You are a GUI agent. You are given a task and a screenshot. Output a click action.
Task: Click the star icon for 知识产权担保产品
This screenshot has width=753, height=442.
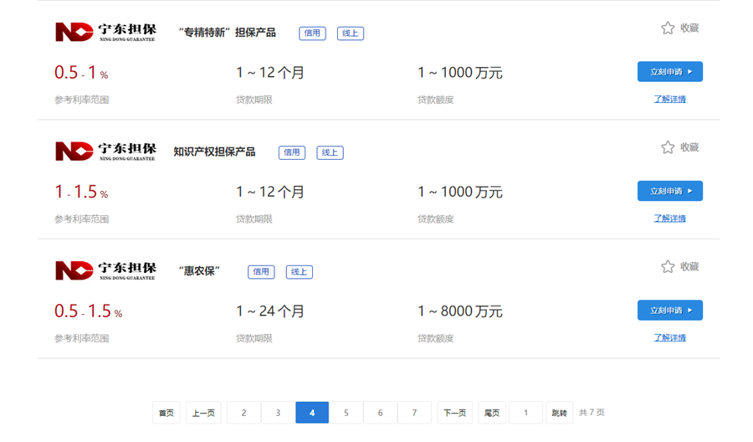(668, 147)
